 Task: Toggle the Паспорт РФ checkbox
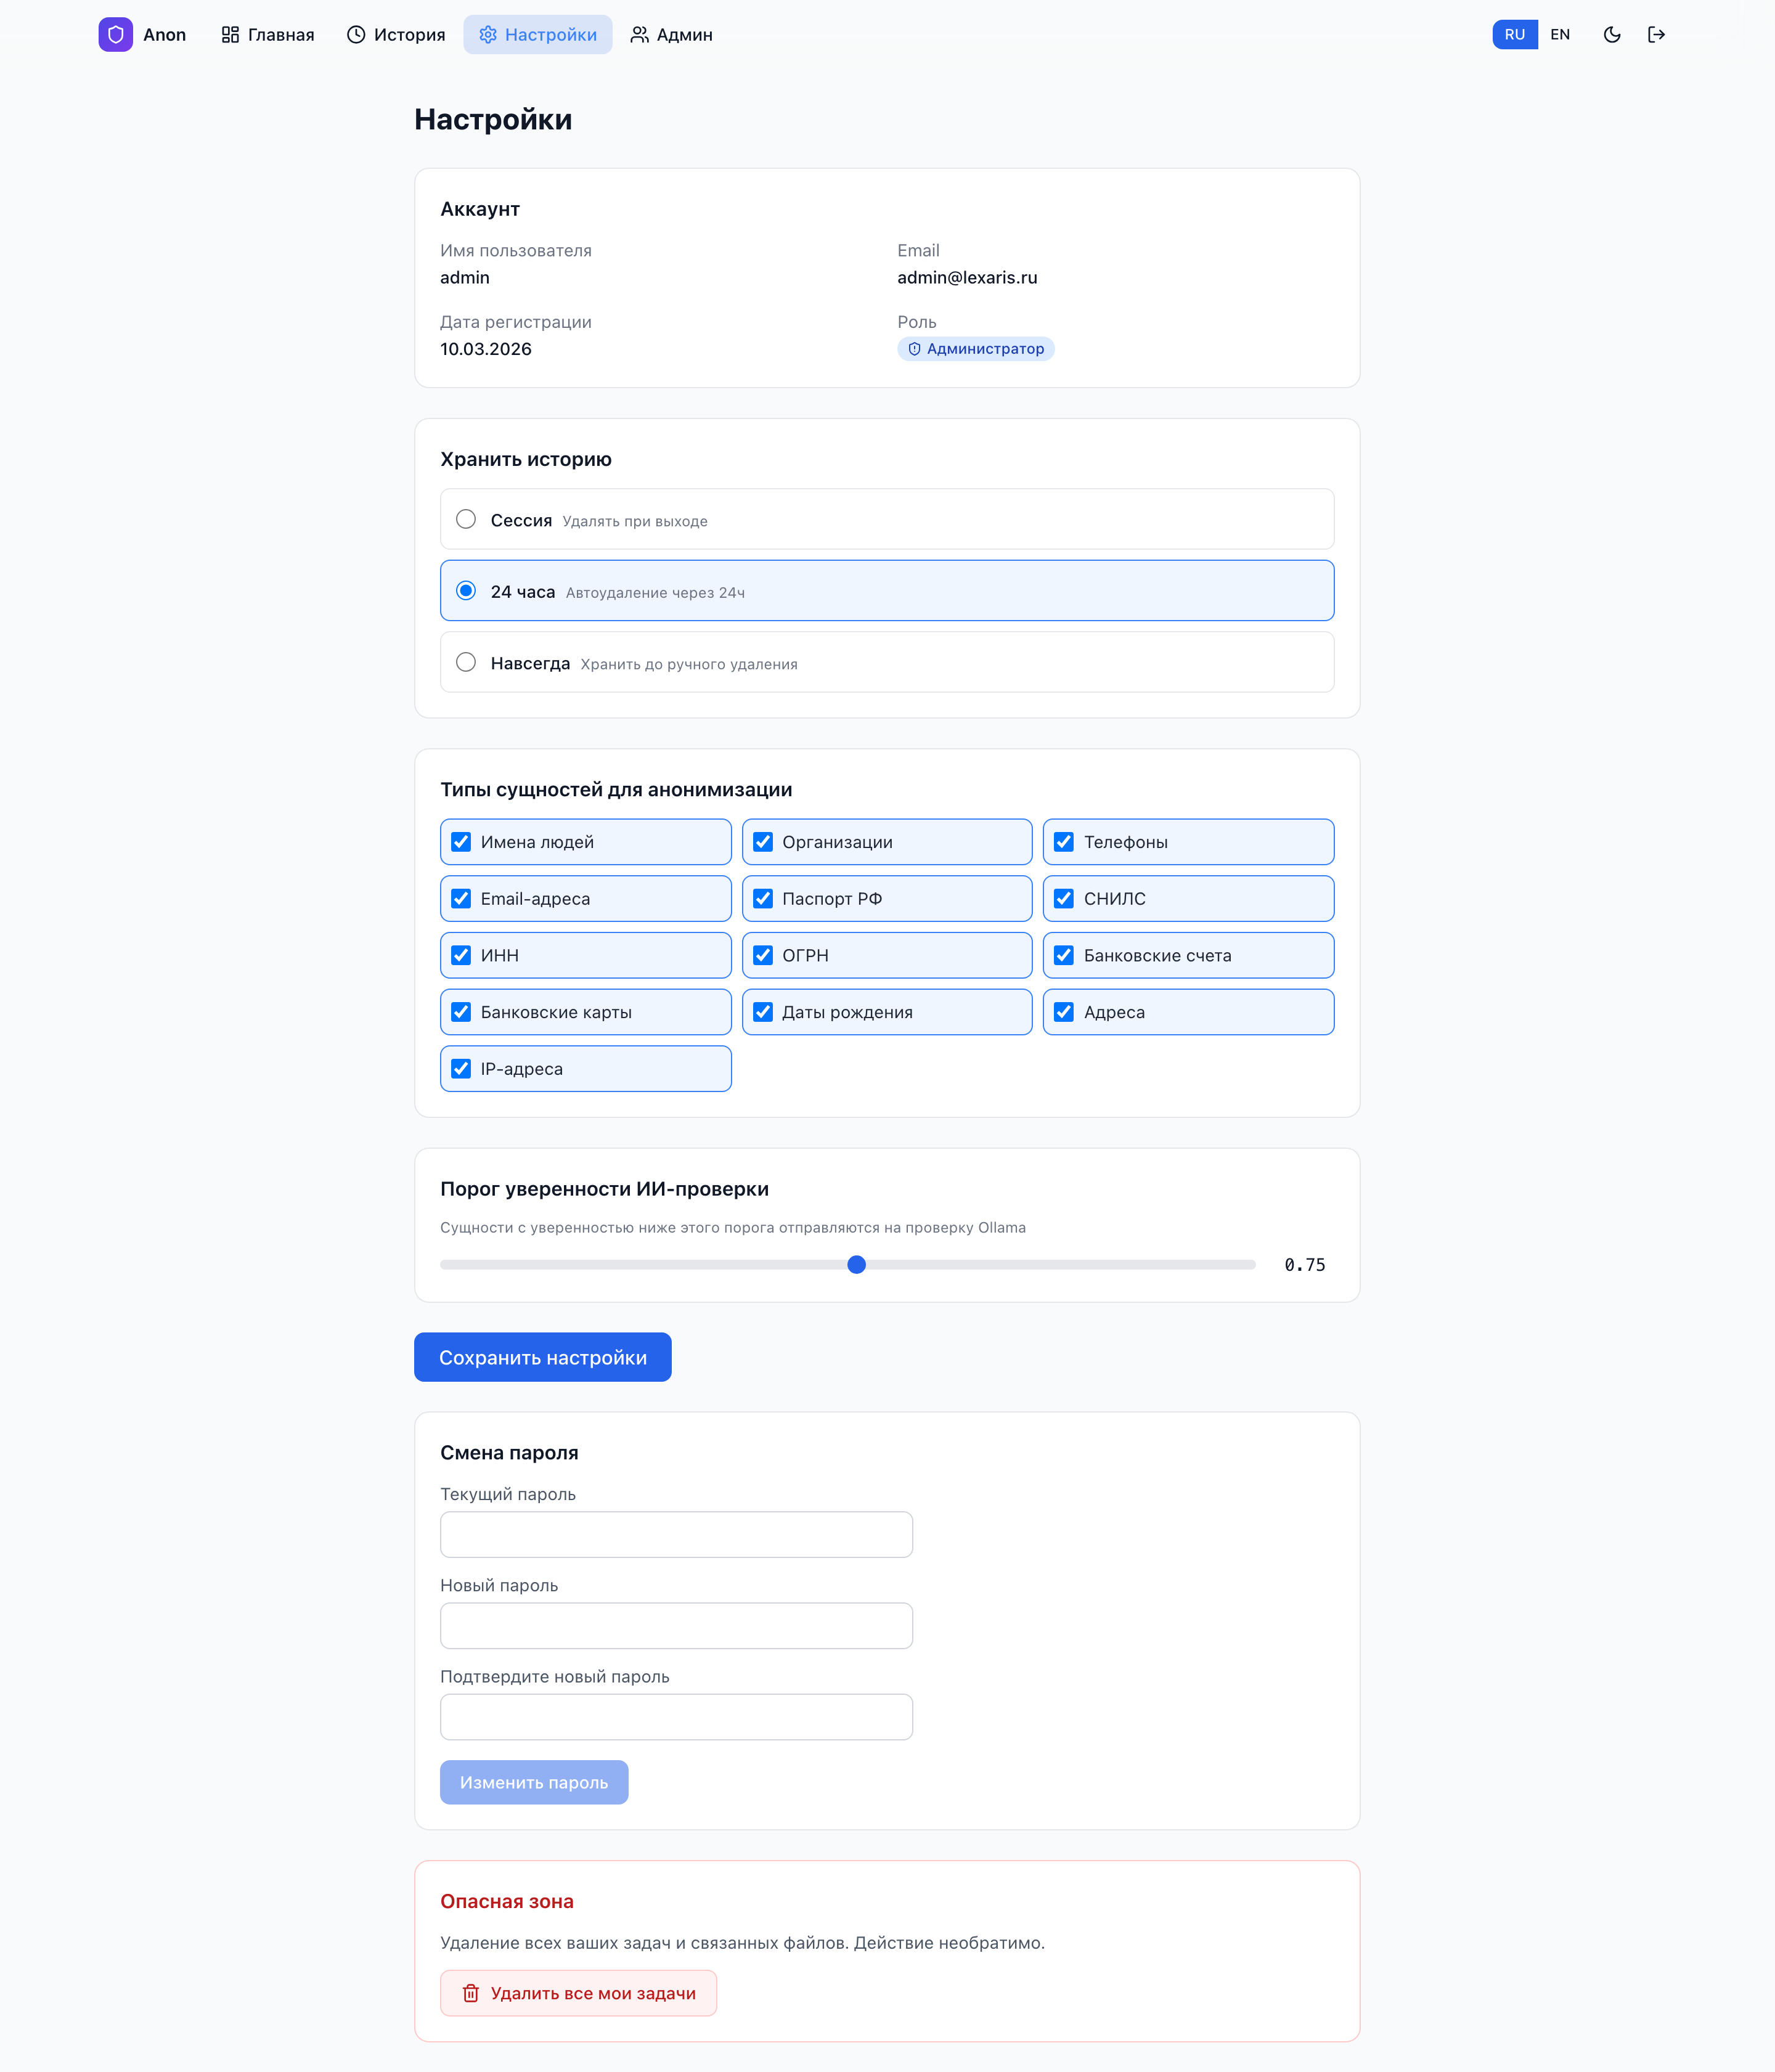pos(763,899)
